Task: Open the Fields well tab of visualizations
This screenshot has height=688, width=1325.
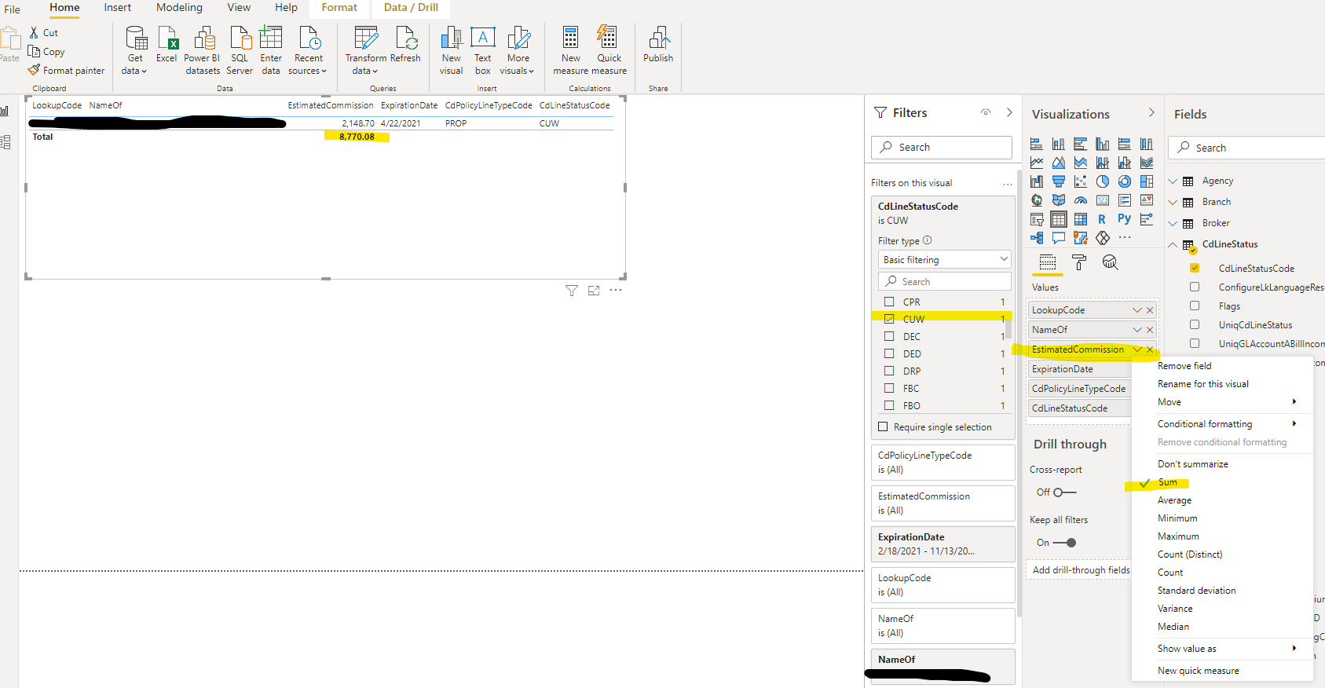Action: (x=1047, y=262)
